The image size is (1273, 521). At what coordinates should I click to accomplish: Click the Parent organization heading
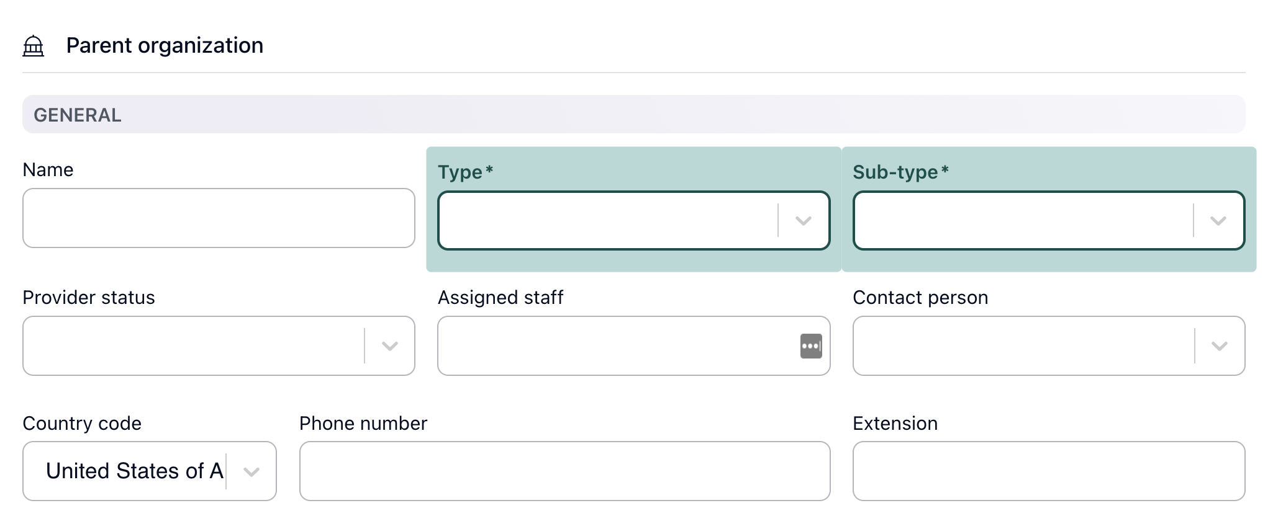pyautogui.click(x=165, y=45)
